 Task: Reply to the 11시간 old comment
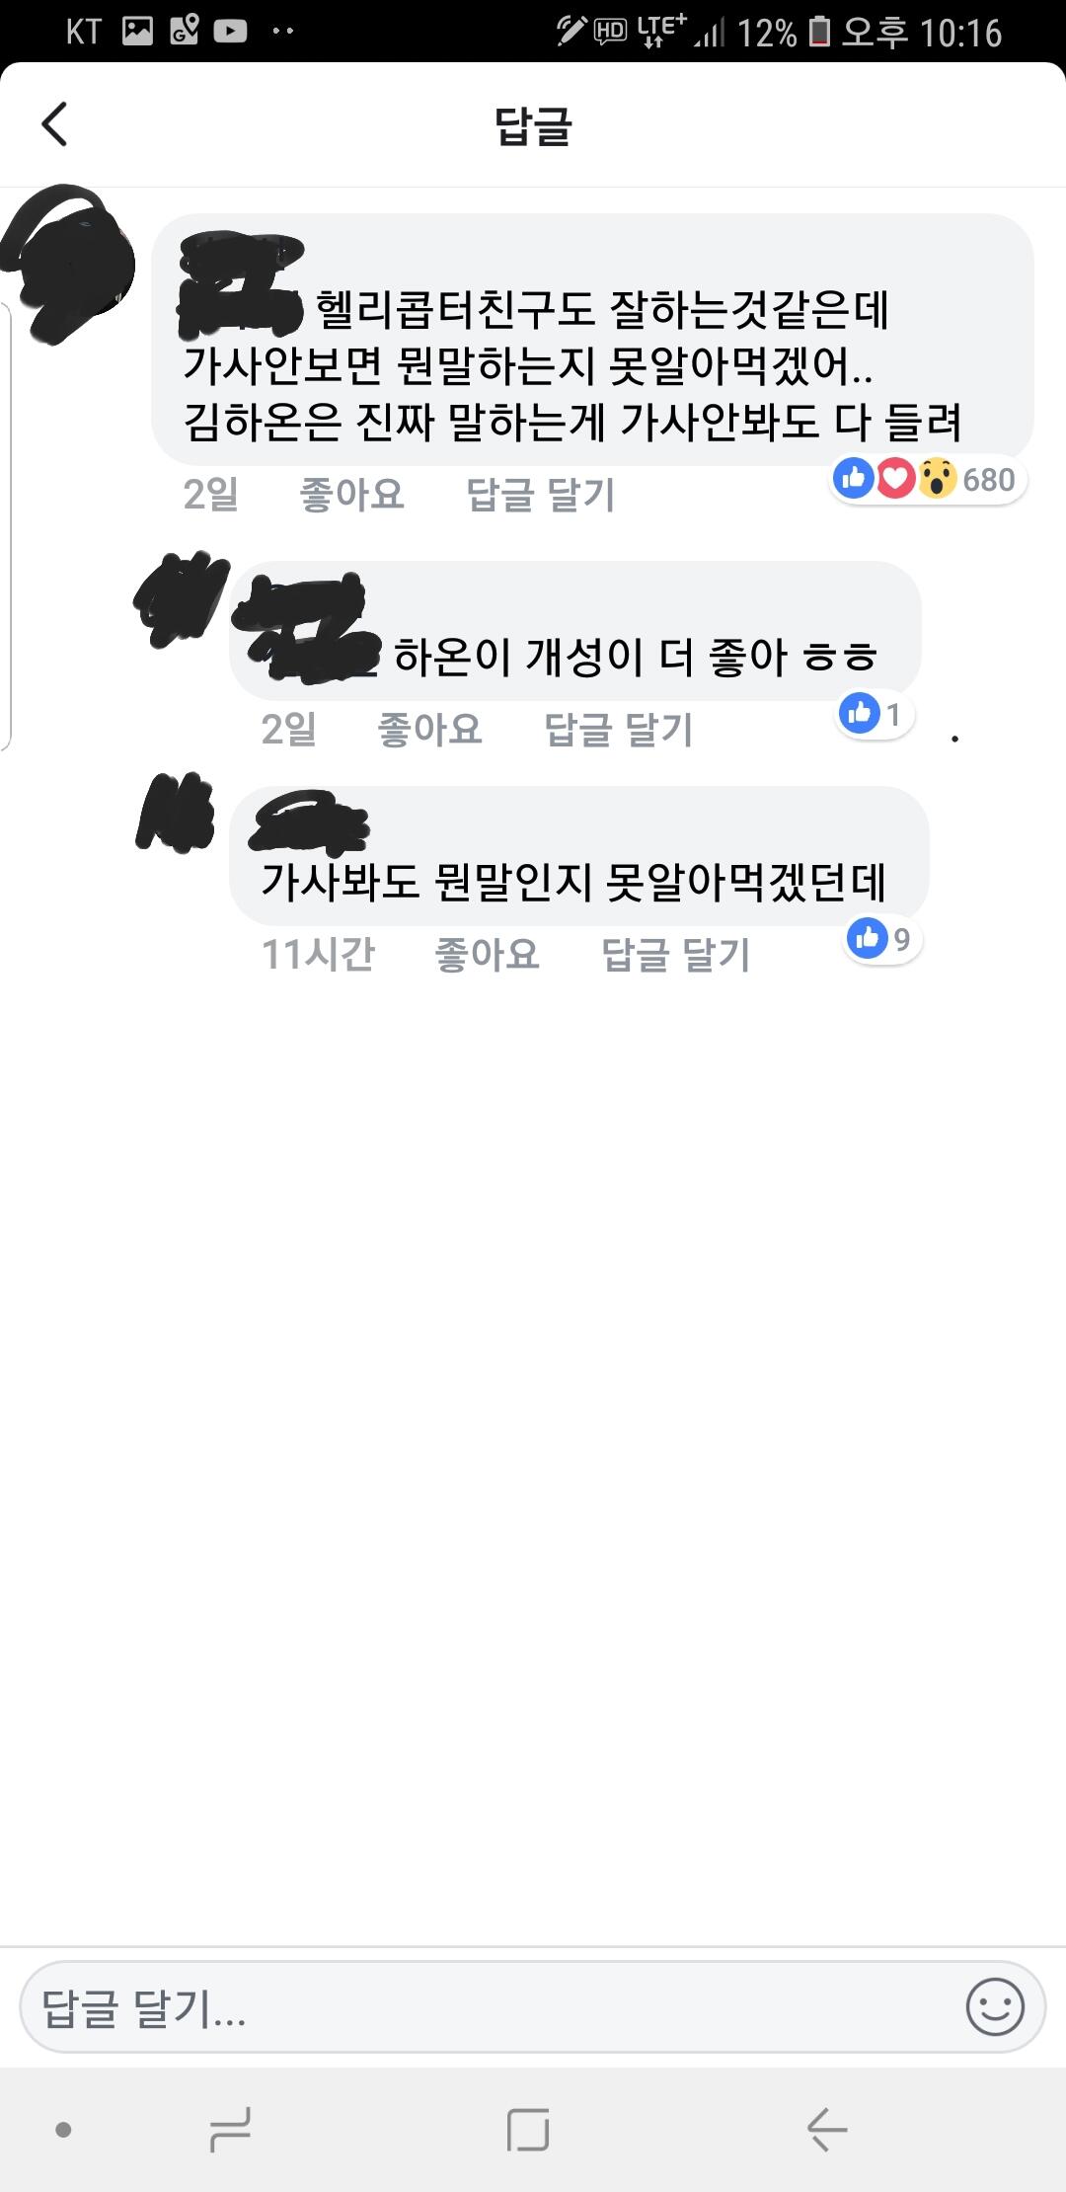coord(676,955)
